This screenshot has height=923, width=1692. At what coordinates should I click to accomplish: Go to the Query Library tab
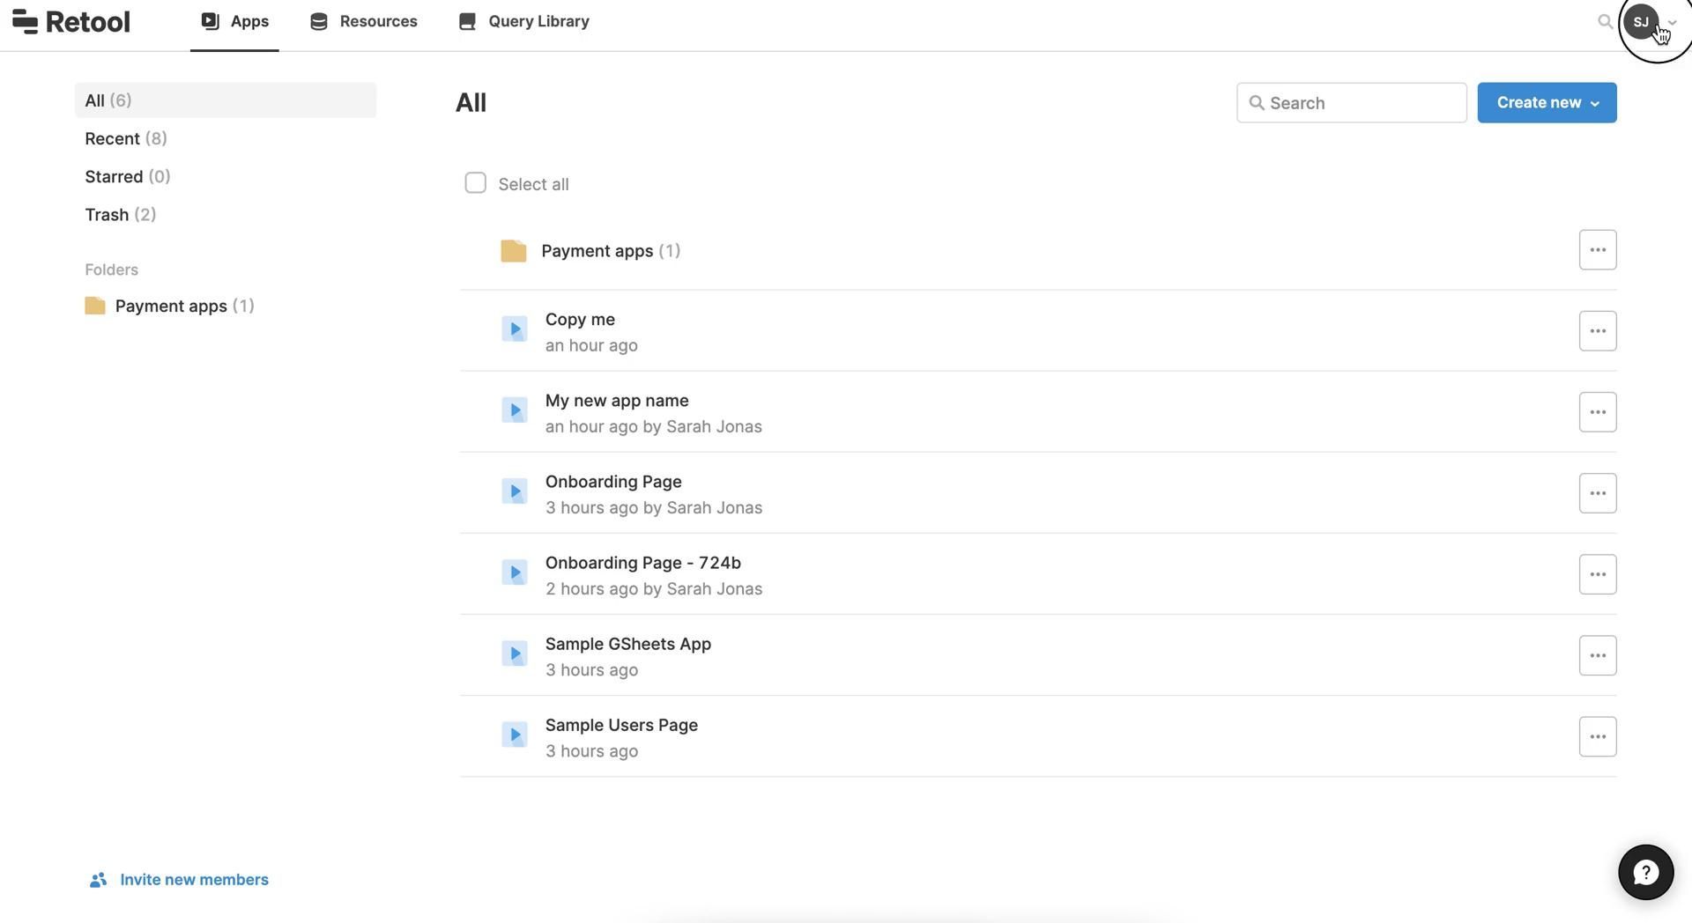(523, 21)
